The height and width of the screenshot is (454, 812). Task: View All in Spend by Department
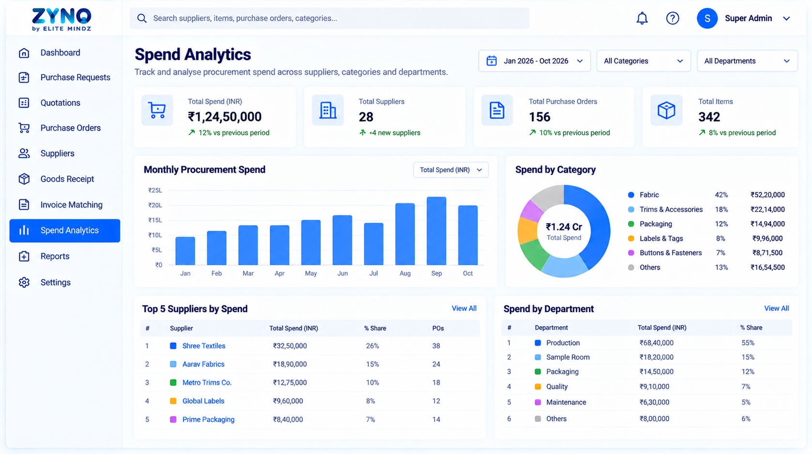pyautogui.click(x=776, y=308)
